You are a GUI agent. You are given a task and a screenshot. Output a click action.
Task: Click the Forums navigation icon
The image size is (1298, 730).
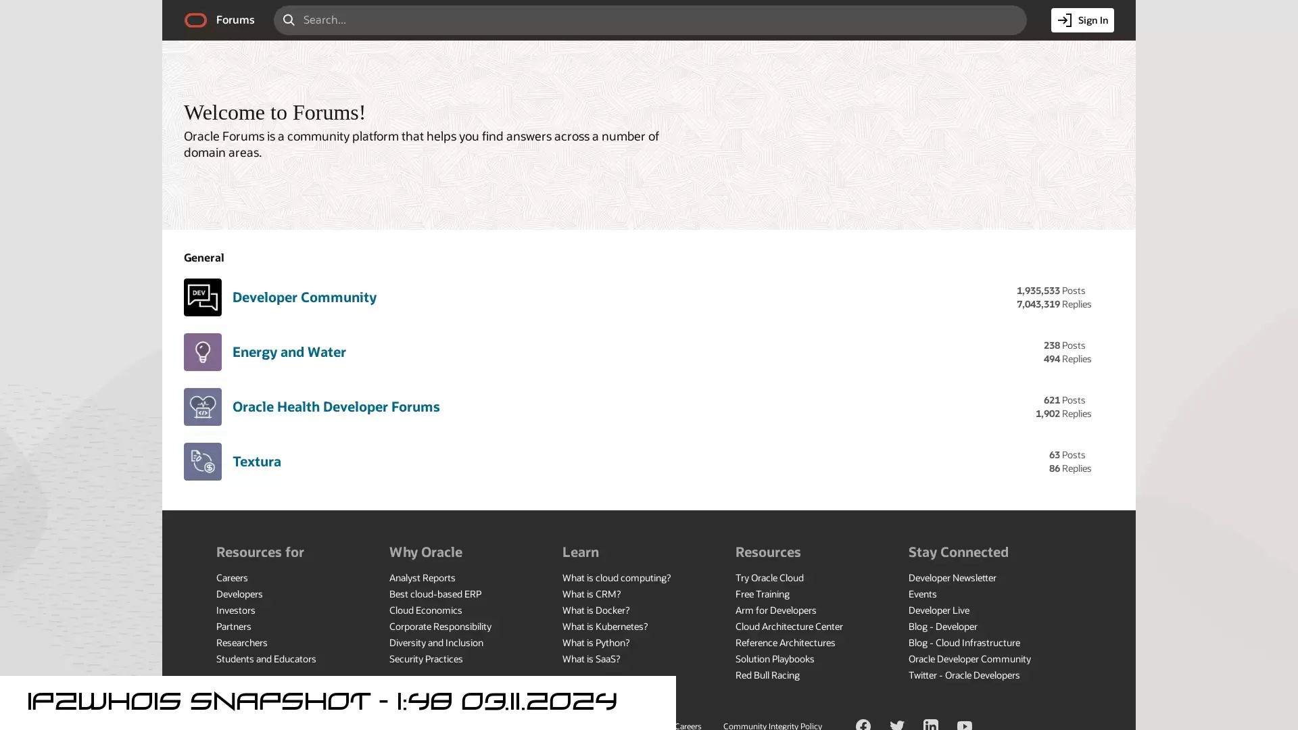[195, 20]
